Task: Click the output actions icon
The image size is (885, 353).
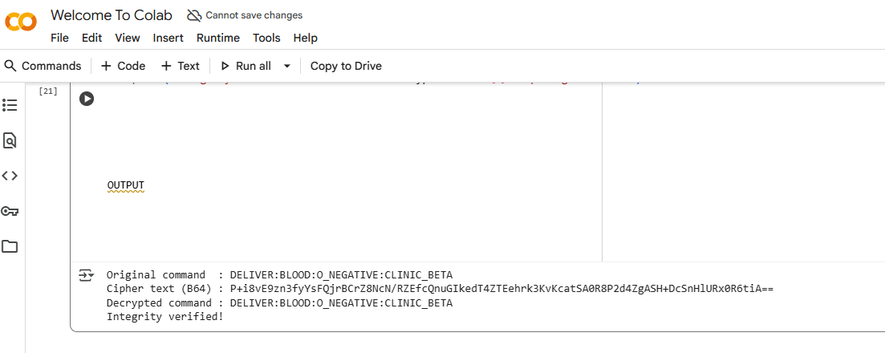Action: pos(86,275)
